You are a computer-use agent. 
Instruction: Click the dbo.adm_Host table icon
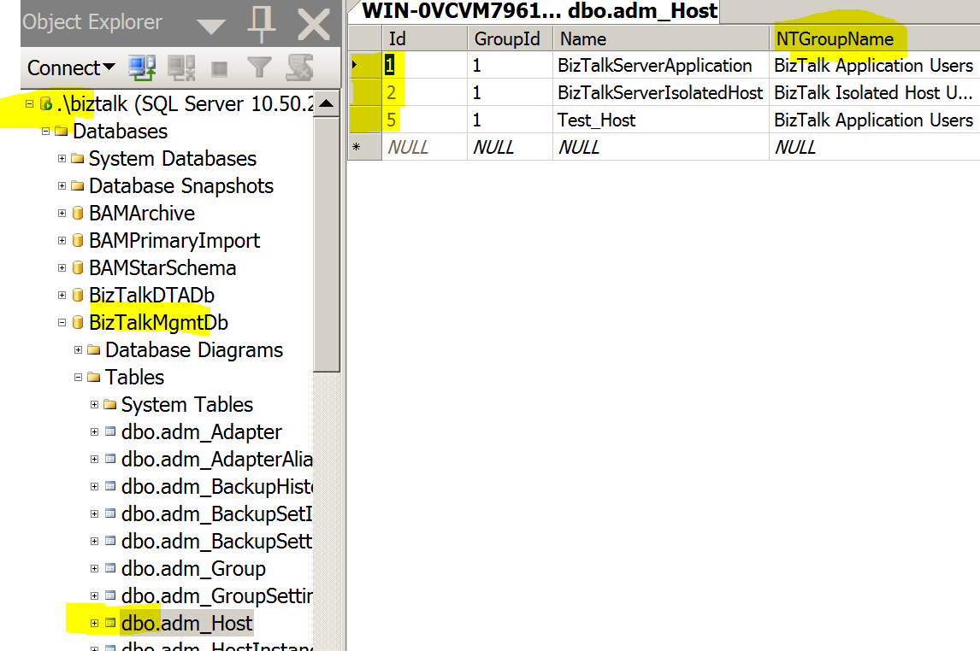110,623
